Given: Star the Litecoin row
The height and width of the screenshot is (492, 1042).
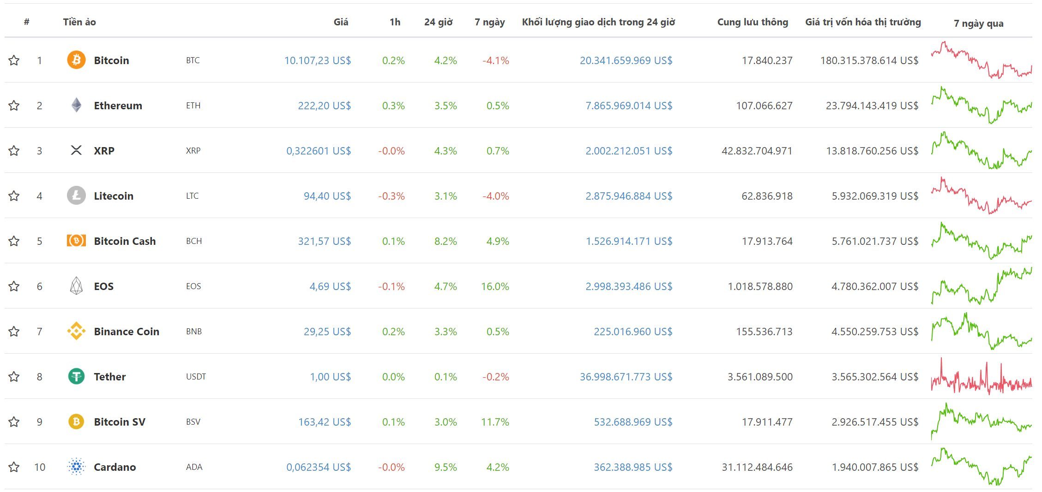Looking at the screenshot, I should tap(14, 196).
